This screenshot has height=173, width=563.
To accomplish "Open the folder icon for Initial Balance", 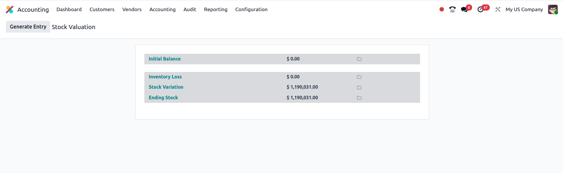I will (x=359, y=59).
